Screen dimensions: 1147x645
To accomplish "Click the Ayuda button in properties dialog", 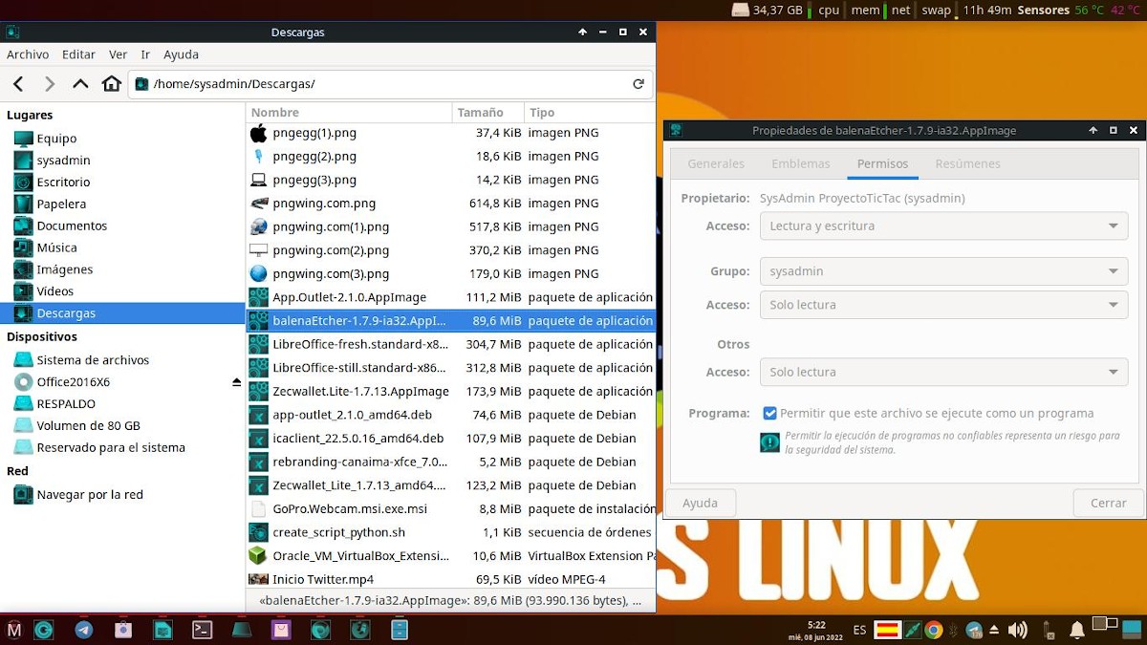I will coord(700,503).
